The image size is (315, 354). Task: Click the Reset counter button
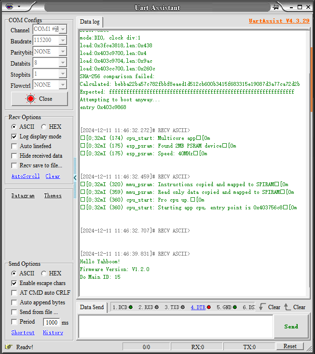click(x=290, y=346)
